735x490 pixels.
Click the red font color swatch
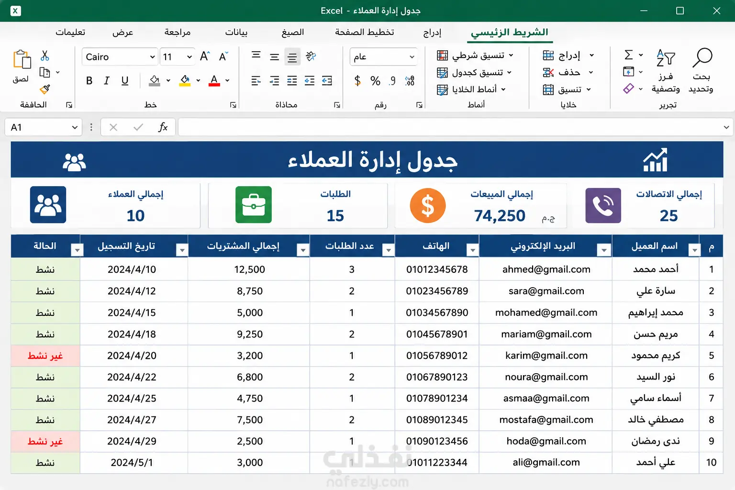tap(214, 81)
